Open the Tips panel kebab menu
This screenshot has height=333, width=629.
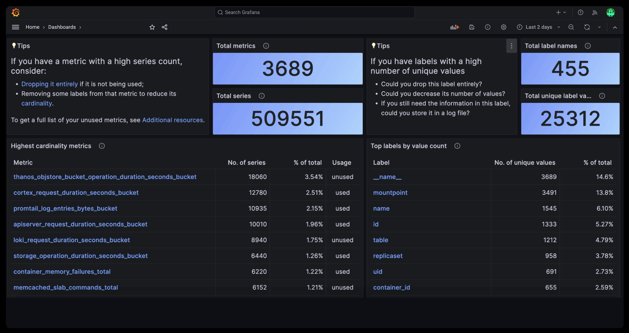[x=511, y=46]
